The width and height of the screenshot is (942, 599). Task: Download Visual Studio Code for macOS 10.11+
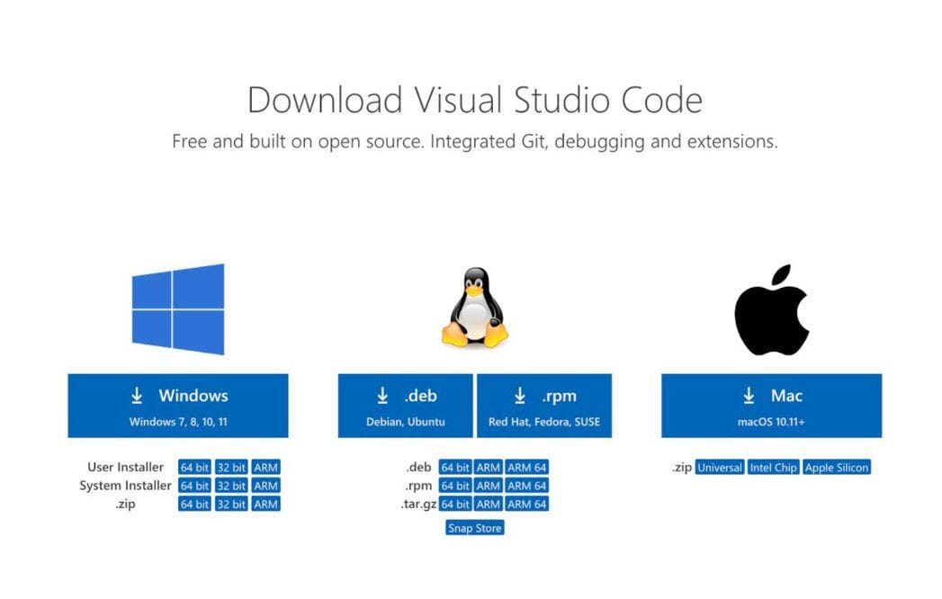coord(768,405)
